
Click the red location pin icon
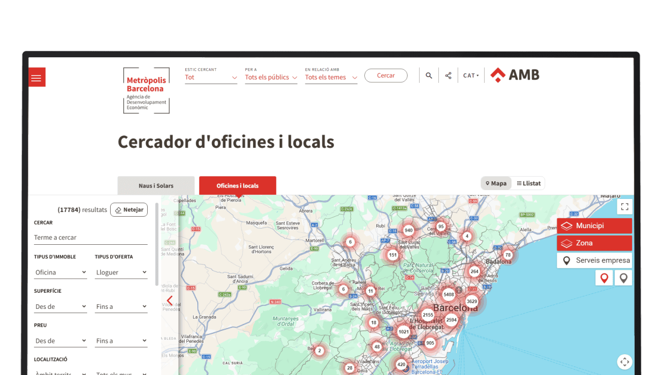click(x=604, y=278)
